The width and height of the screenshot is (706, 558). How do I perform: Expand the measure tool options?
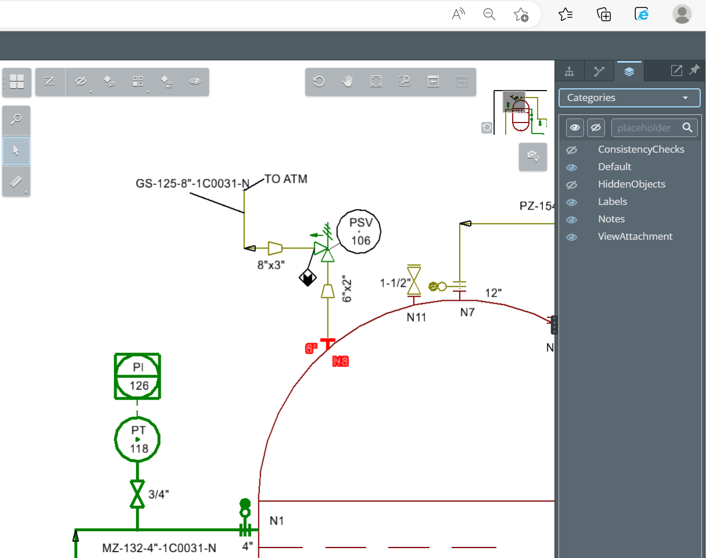coord(26,192)
